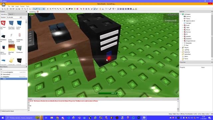Click the Toolbox vertical scrollbar
This screenshot has height=120, width=213.
point(26,42)
